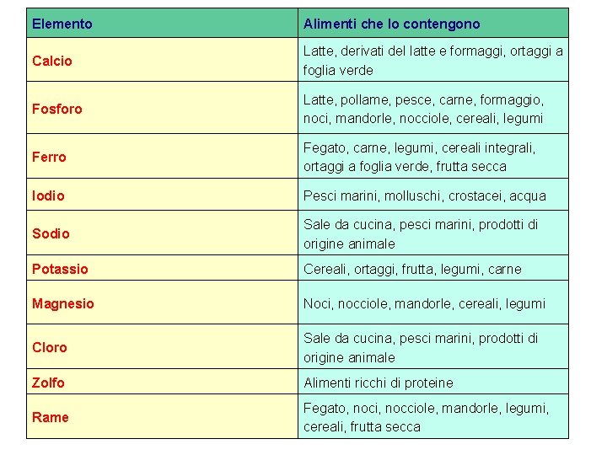Click the foods cell starting "Latte, pollame, pesce"
Viewport: 607px width, 455px height.
click(423, 109)
